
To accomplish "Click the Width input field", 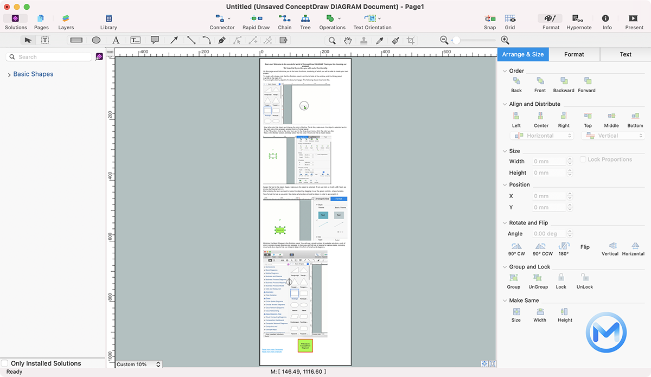I will click(548, 161).
